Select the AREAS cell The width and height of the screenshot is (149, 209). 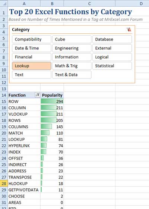(24, 203)
